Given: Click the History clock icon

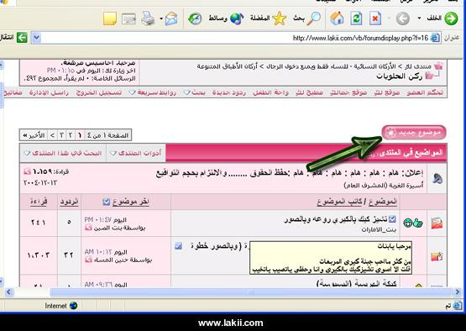Looking at the screenshot, I should coord(196,18).
